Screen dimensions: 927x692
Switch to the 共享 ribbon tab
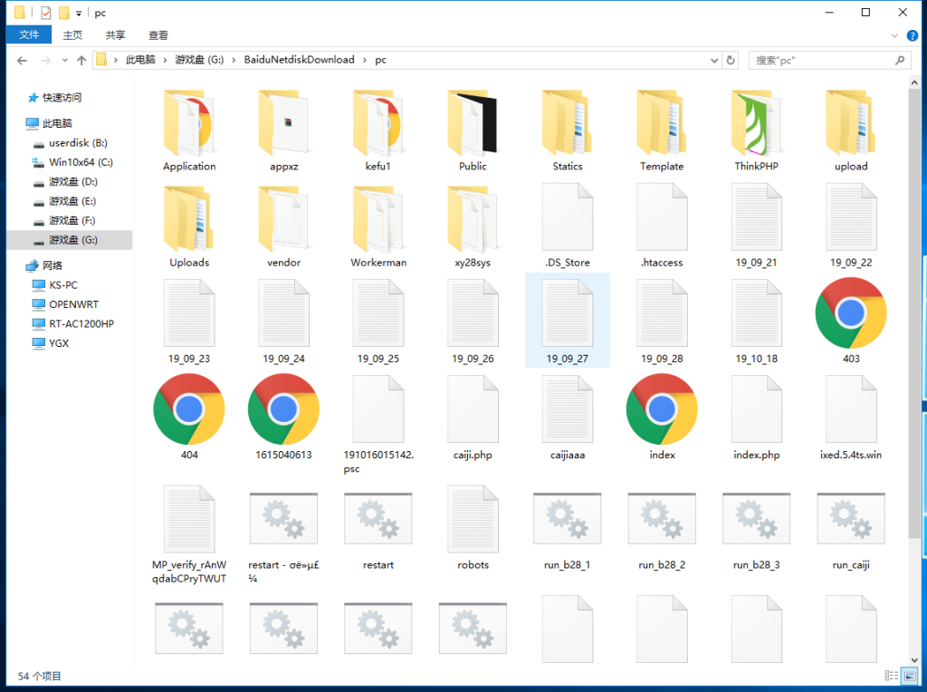[115, 35]
